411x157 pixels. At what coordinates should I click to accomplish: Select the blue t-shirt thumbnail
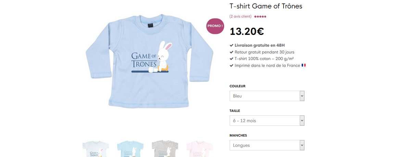pyautogui.click(x=130, y=149)
